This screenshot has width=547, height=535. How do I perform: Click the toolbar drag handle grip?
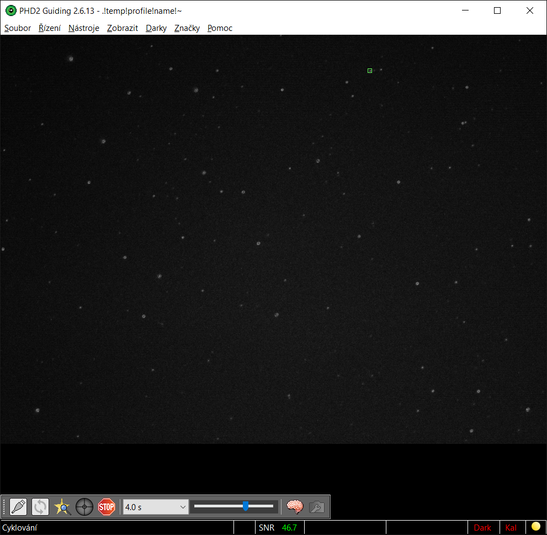point(4,507)
